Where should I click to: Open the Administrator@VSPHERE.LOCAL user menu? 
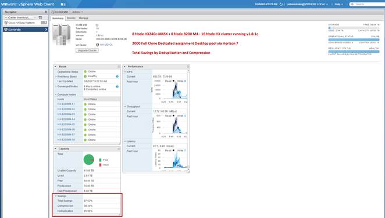click(x=308, y=4)
